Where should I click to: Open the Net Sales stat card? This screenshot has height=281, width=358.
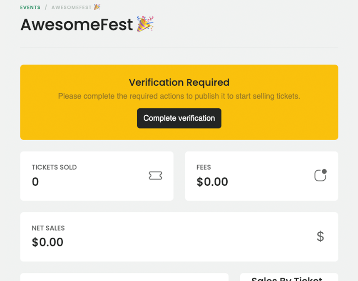tap(179, 237)
